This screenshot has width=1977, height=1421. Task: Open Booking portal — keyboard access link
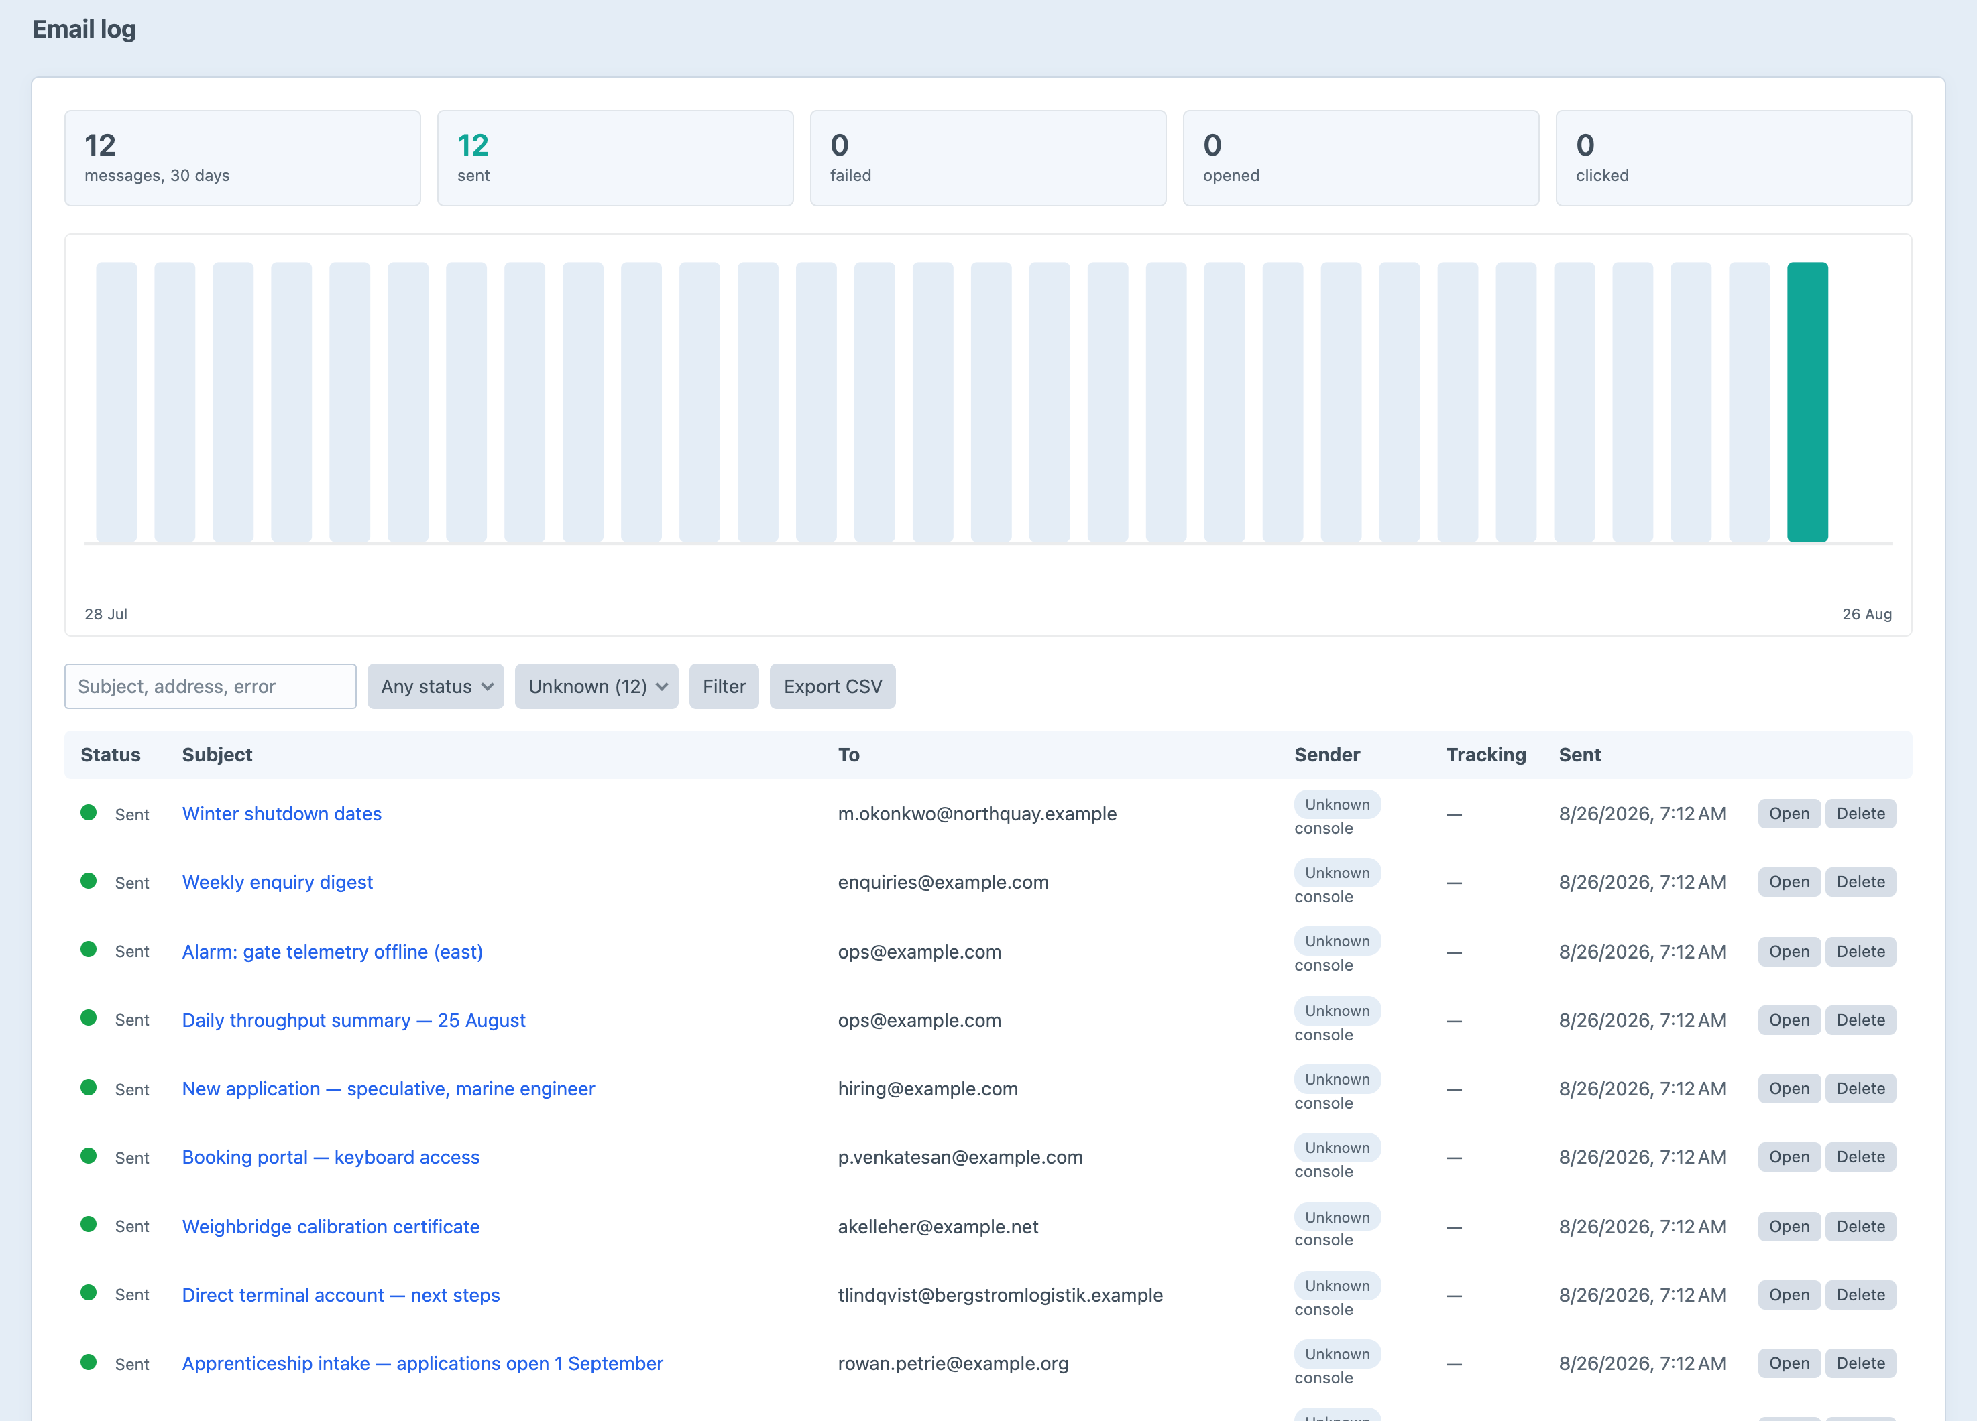coord(331,1157)
